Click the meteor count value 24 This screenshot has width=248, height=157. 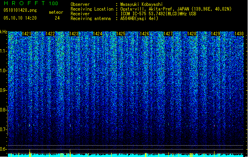pyautogui.click(x=57, y=18)
